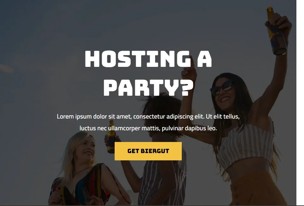This screenshot has width=304, height=206.
Task: Click the second paragraph line ending 'dapibus leo.'
Action: tap(148, 128)
